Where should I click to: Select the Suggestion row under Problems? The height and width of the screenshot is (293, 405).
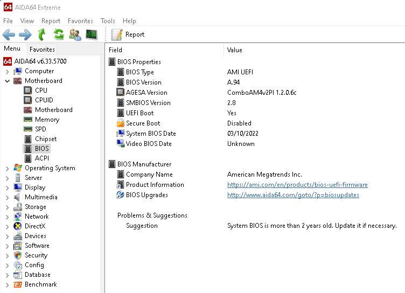tap(142, 226)
